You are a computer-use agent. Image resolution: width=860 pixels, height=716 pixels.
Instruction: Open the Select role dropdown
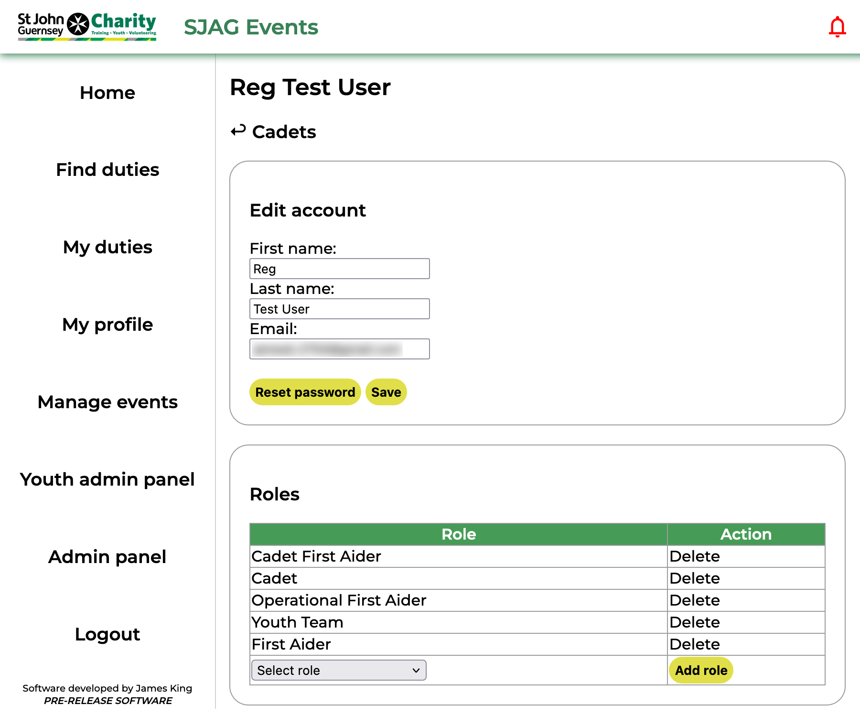click(x=338, y=670)
